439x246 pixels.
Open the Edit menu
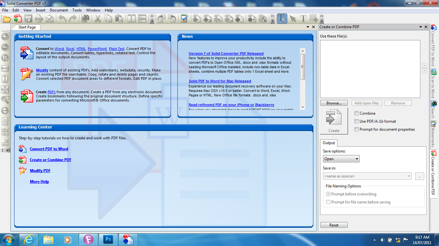click(16, 10)
